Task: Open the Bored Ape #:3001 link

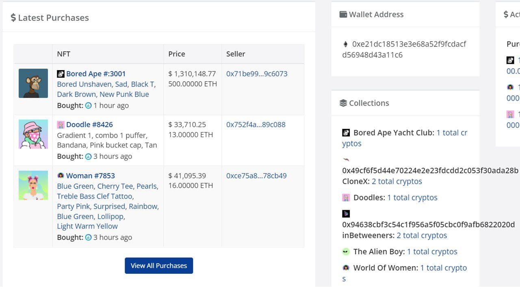Action: coord(96,74)
